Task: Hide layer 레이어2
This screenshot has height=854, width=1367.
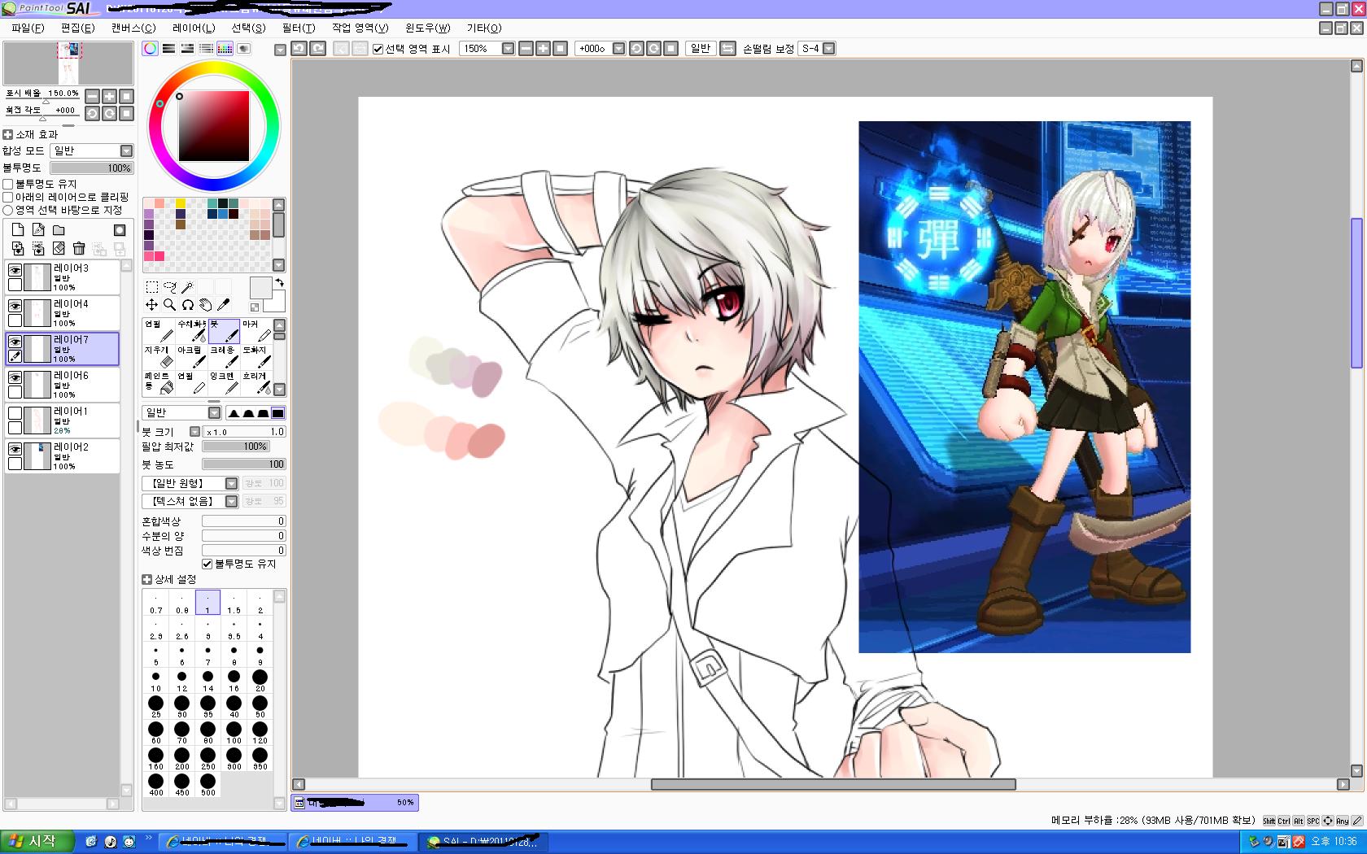Action: (15, 449)
